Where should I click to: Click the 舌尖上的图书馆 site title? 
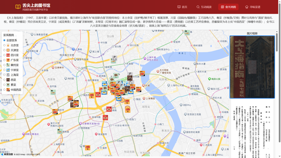click(x=36, y=5)
